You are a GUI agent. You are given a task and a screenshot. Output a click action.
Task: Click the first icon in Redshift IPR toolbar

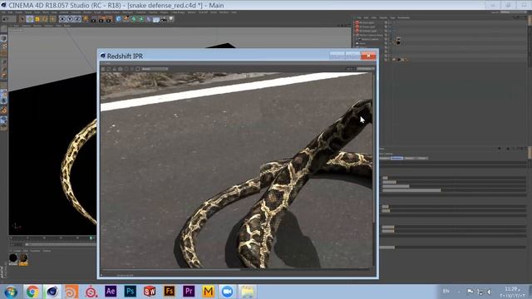(103, 69)
